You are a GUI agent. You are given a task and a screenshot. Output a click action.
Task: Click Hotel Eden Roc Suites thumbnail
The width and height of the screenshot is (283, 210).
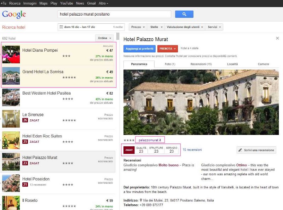pyautogui.click(x=11, y=140)
